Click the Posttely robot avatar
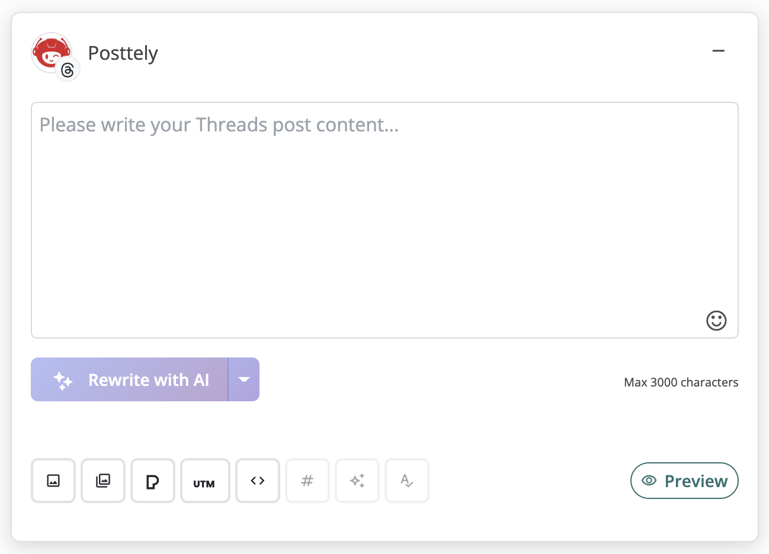The image size is (769, 554). point(50,52)
